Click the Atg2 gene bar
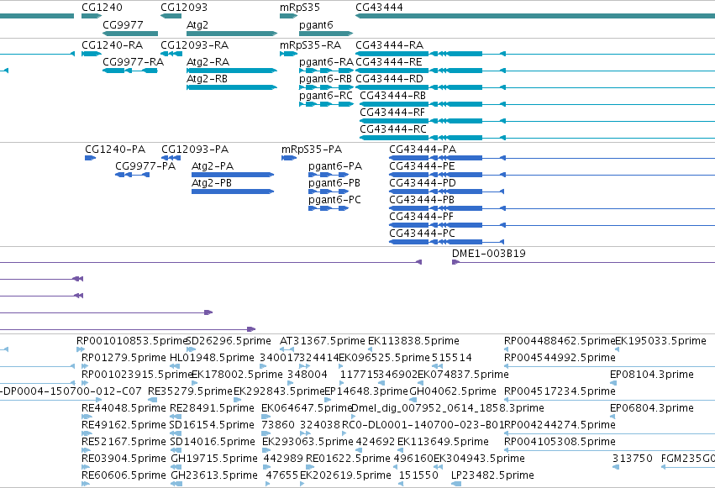 (232, 34)
